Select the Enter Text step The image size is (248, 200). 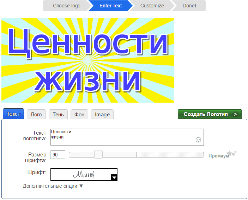(x=110, y=6)
